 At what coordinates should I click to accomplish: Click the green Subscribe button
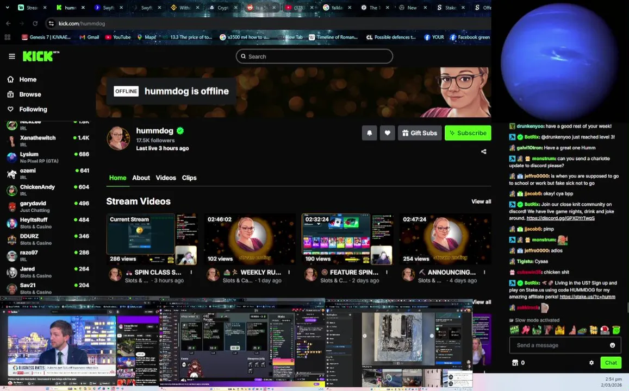(x=468, y=133)
